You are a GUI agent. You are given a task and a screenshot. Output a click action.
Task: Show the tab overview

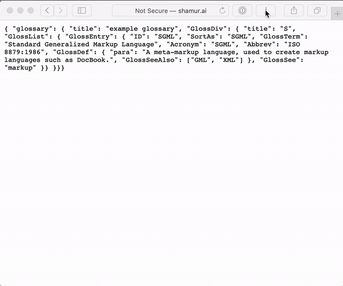point(317,11)
